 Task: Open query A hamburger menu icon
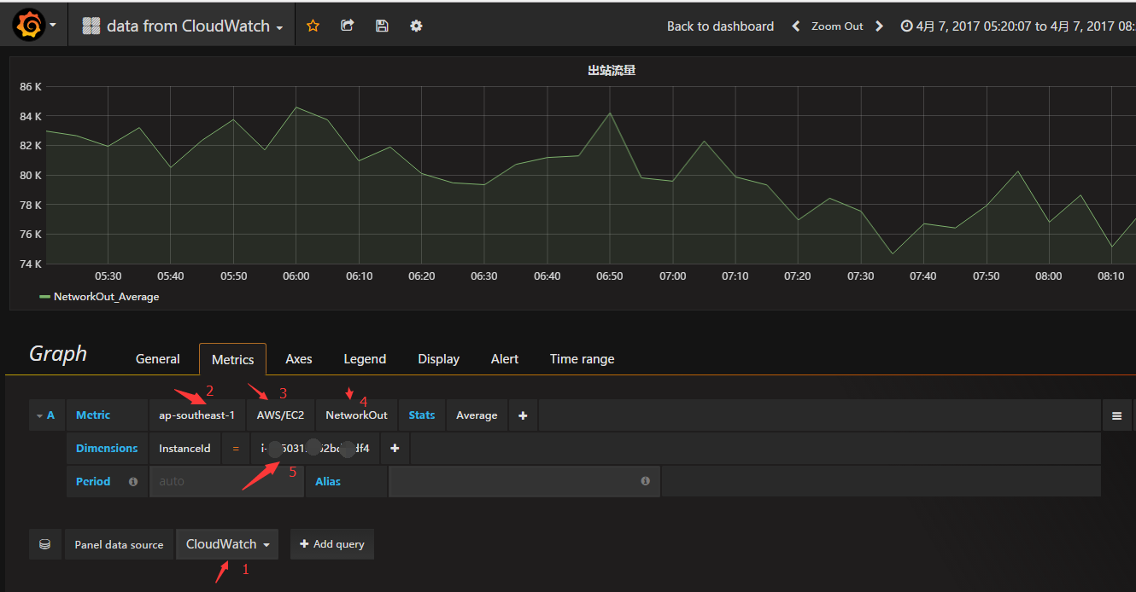point(1116,415)
